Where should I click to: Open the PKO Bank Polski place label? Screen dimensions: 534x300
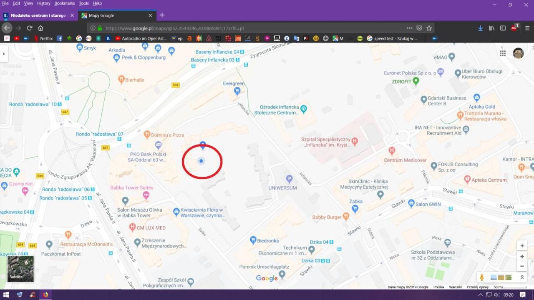(148, 157)
